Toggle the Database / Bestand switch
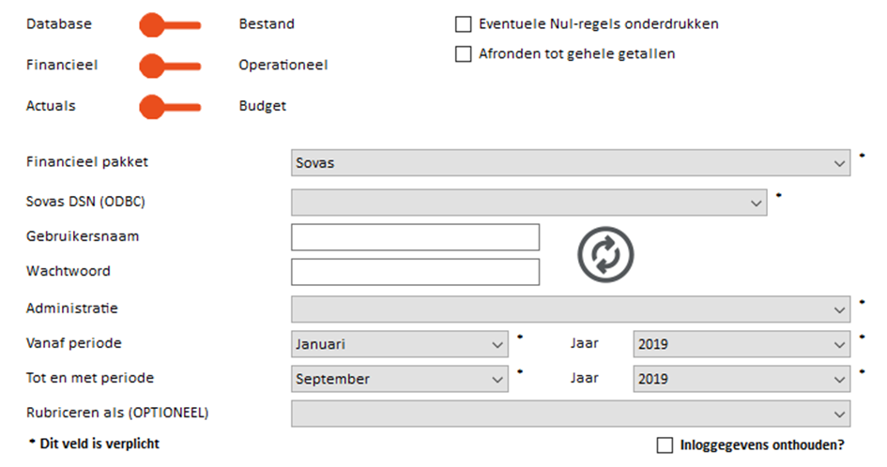The width and height of the screenshot is (887, 467). (170, 25)
